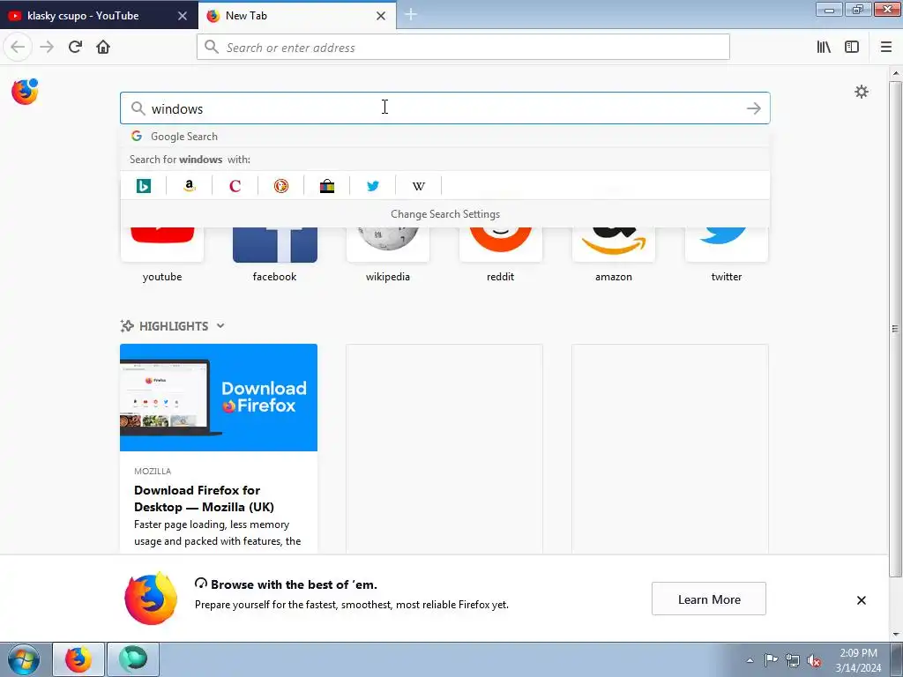Search windows with the shopping bag engine
This screenshot has height=677, width=903.
[x=326, y=186]
